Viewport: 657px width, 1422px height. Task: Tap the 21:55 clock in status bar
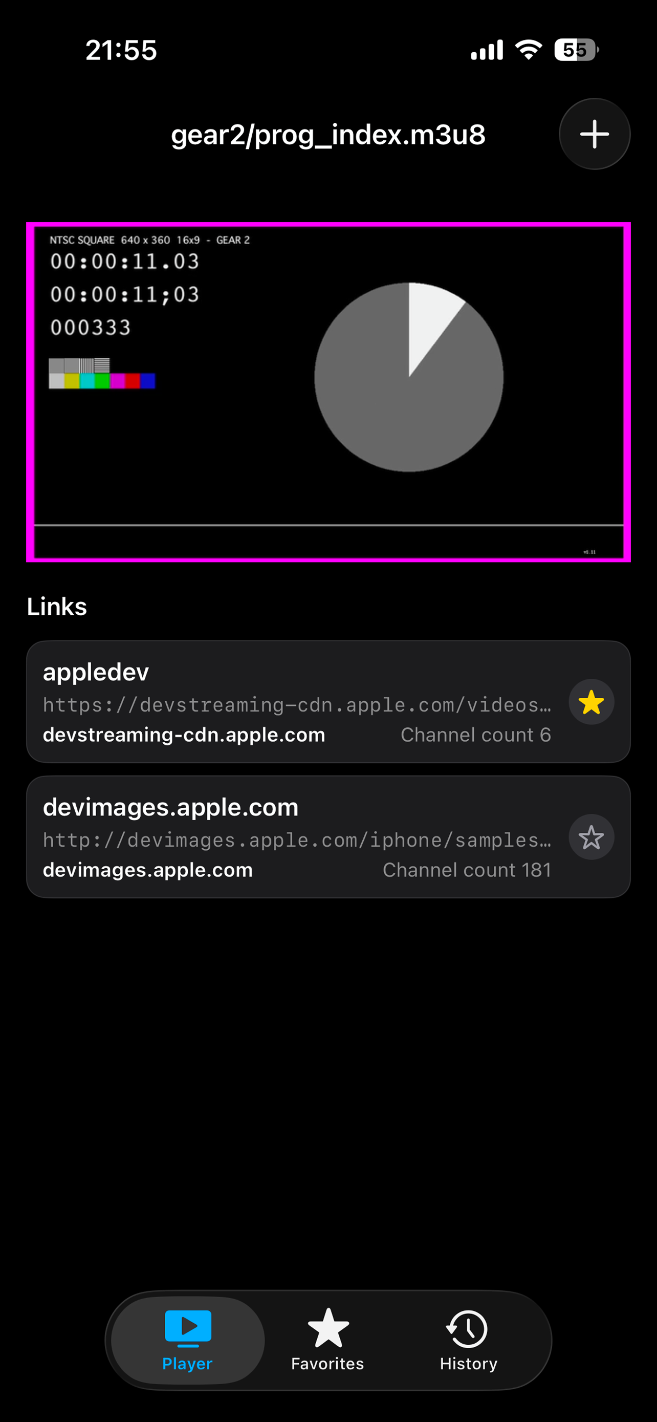(x=121, y=50)
